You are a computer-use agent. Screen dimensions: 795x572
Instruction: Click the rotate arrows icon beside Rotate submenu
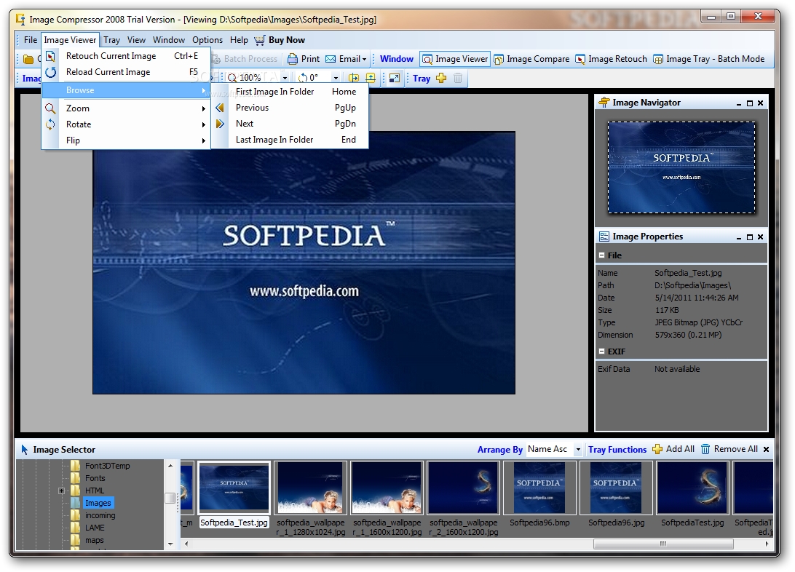click(x=50, y=124)
